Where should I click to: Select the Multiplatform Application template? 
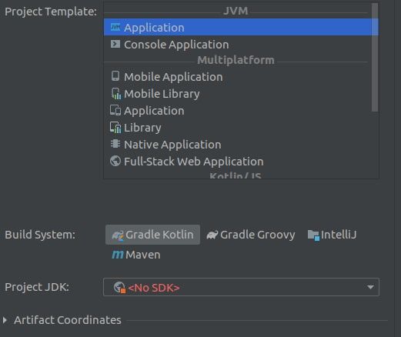coord(238,111)
